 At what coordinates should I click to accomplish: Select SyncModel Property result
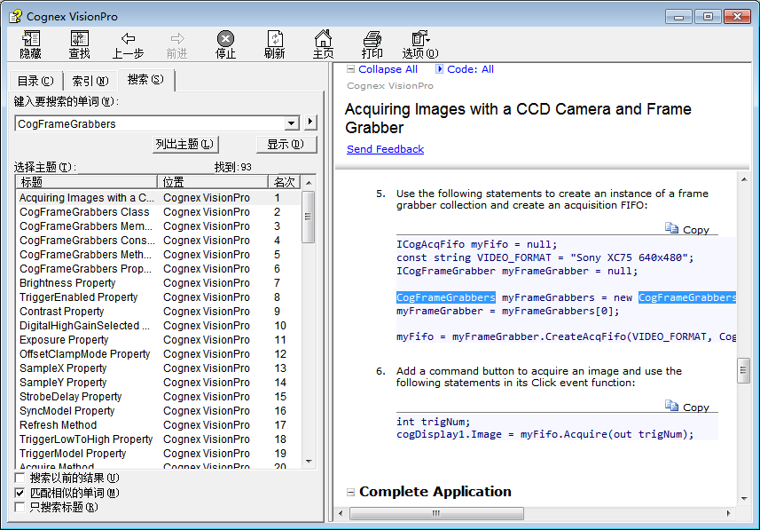coord(158,411)
